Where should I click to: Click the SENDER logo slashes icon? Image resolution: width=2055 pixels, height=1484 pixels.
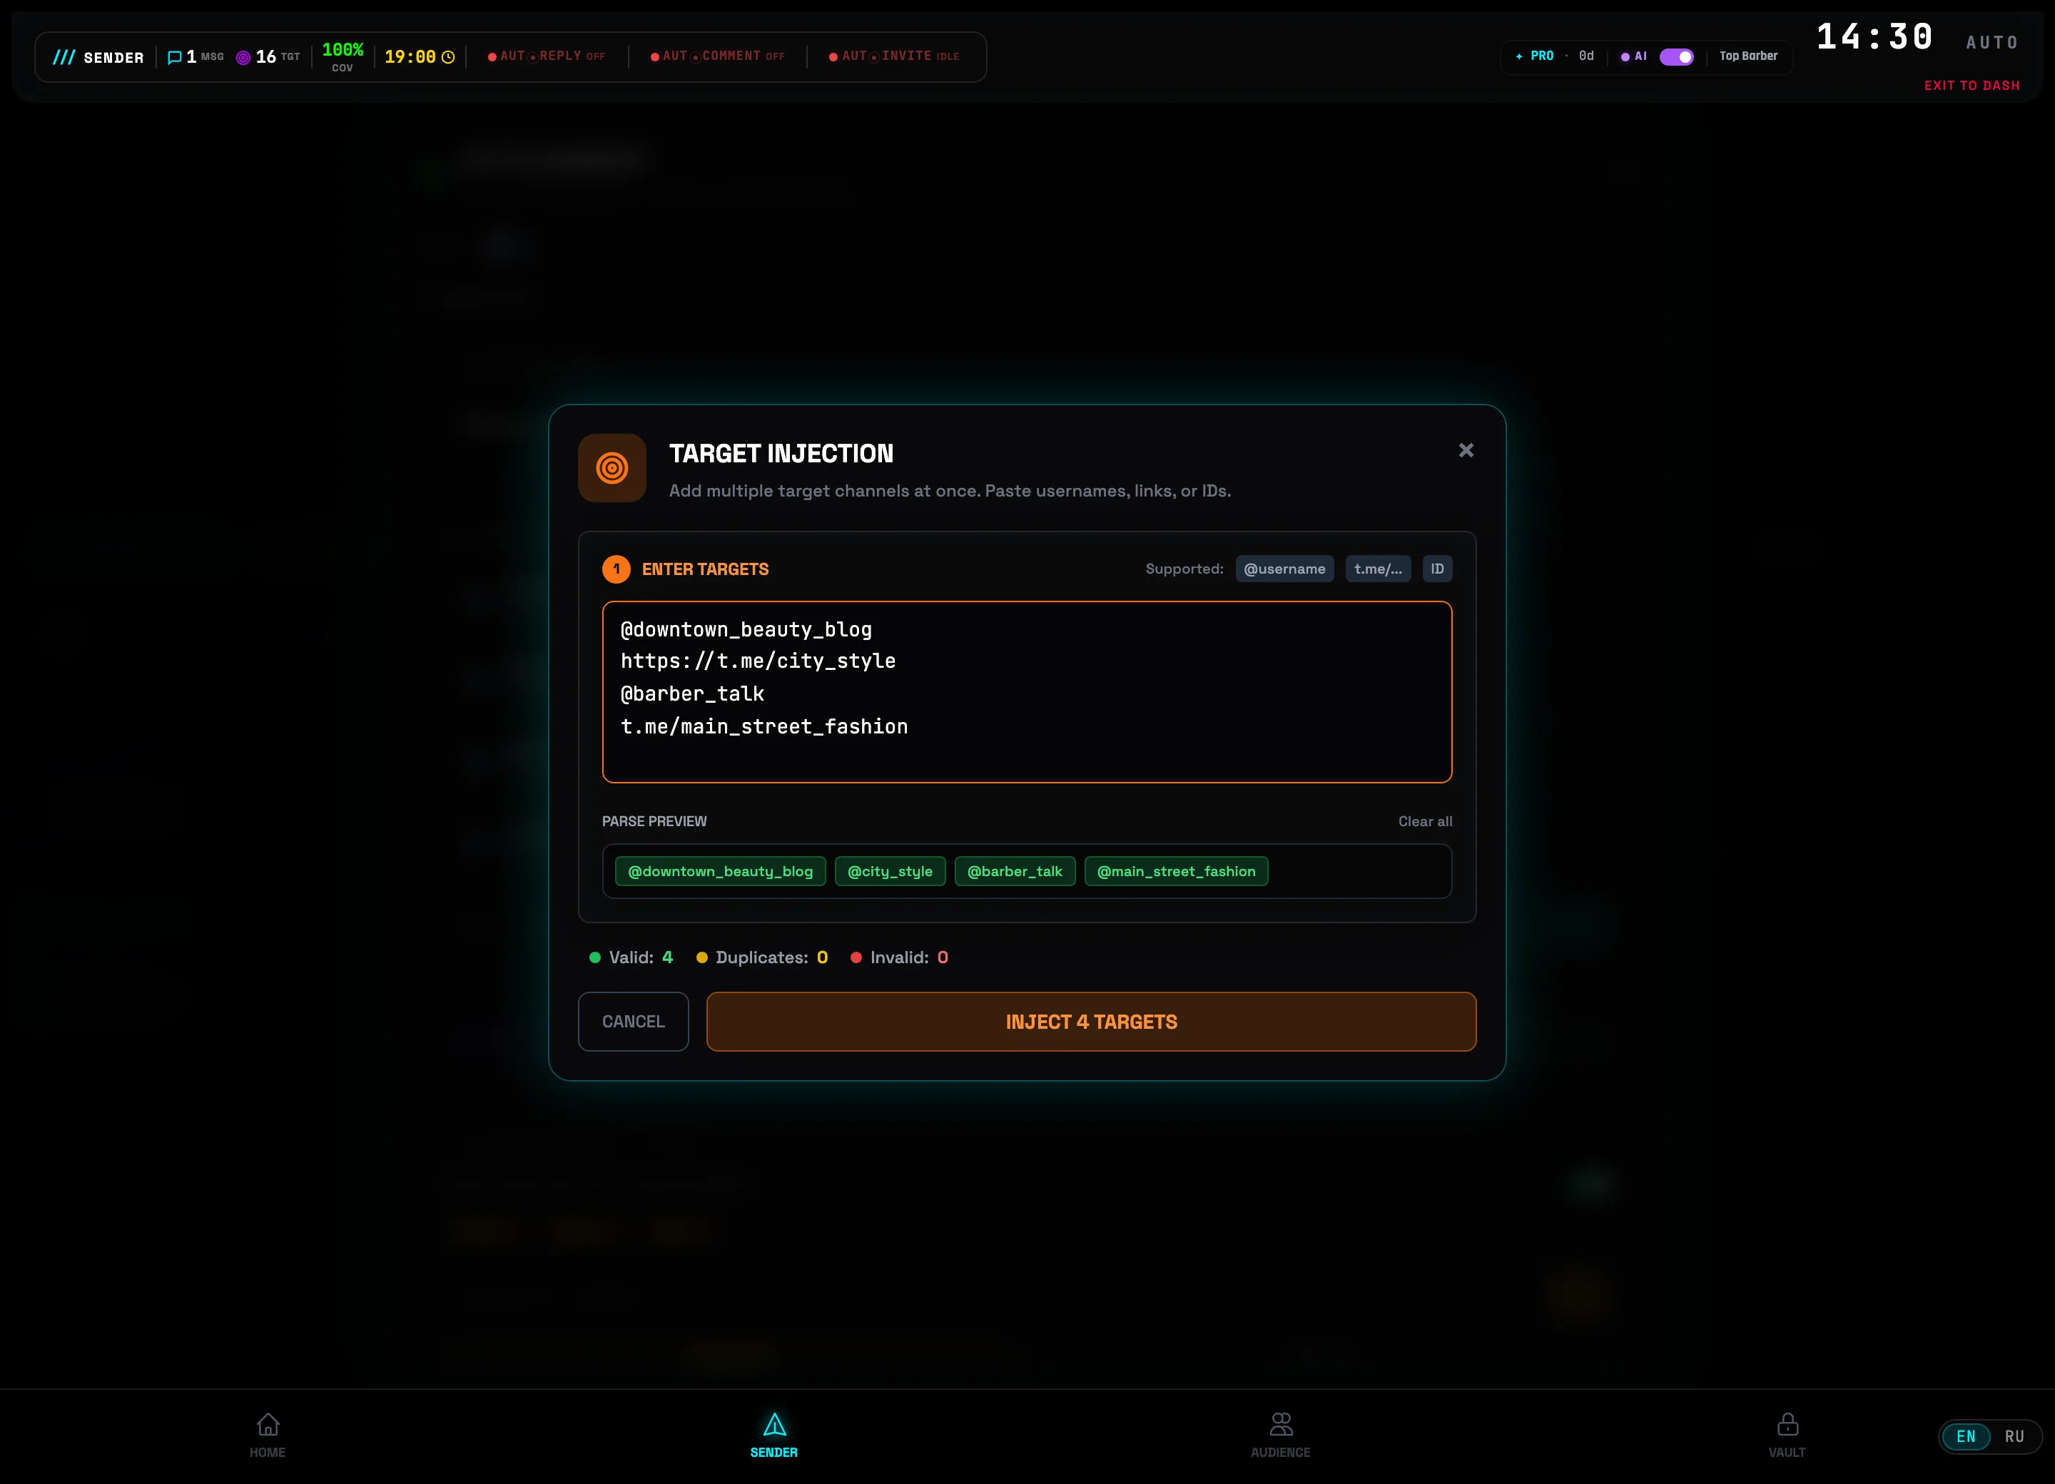point(64,57)
